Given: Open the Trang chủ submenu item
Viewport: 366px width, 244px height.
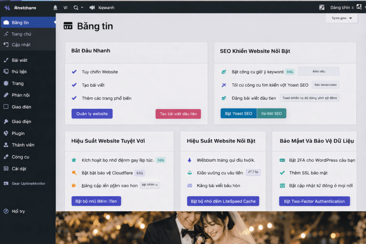Looking at the screenshot, I should pos(21,34).
